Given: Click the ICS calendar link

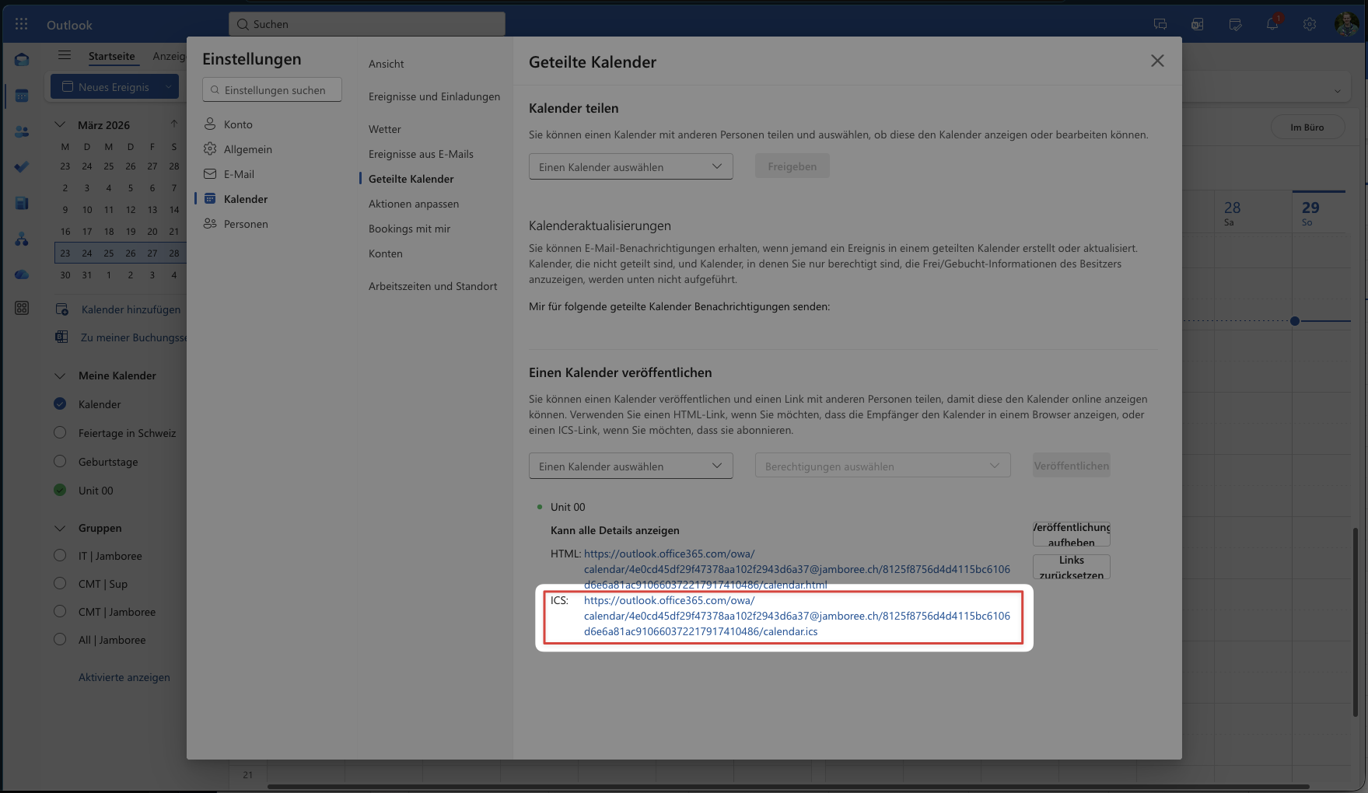Looking at the screenshot, I should [x=796, y=616].
